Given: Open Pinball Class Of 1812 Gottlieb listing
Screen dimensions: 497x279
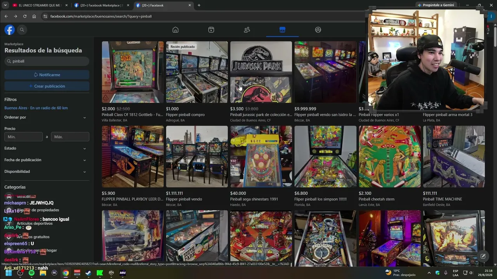Looking at the screenshot, I should (x=133, y=72).
